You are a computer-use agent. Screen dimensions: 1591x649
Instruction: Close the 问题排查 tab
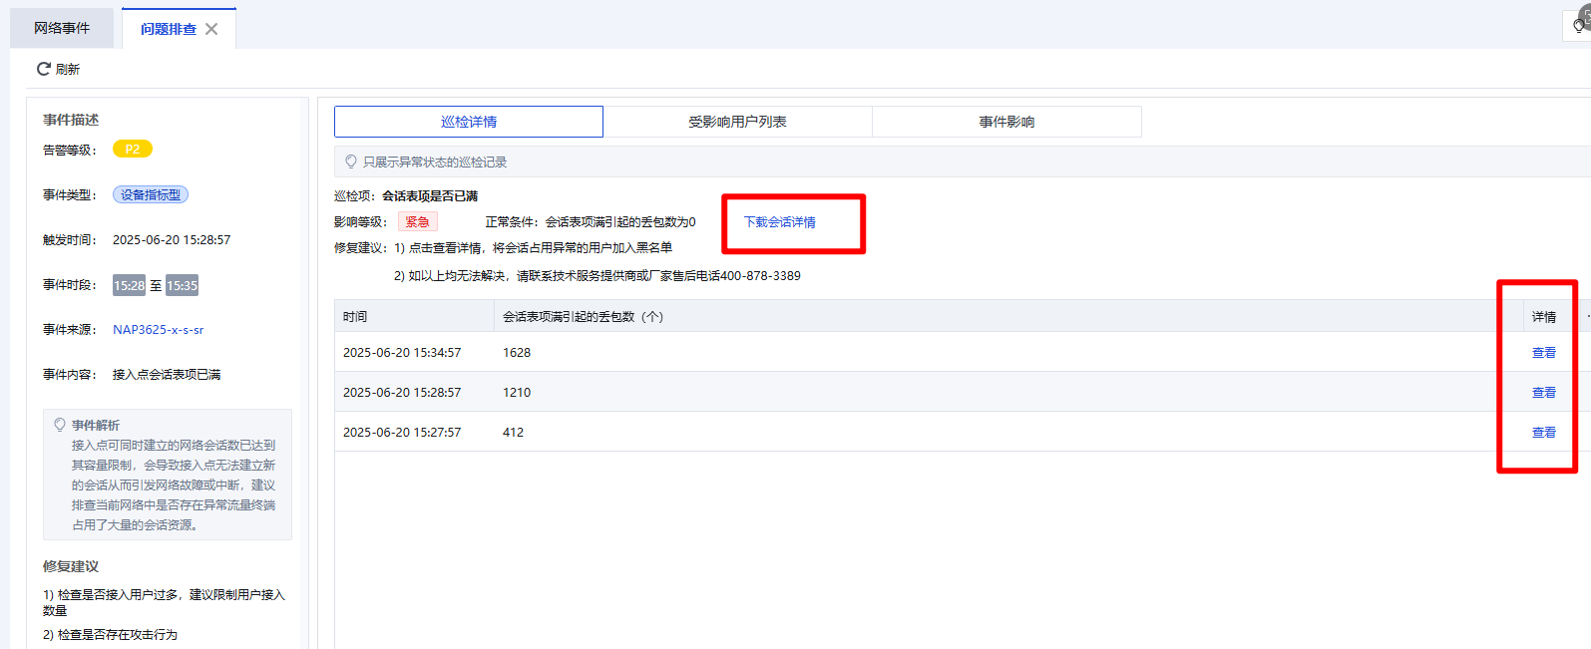211,29
